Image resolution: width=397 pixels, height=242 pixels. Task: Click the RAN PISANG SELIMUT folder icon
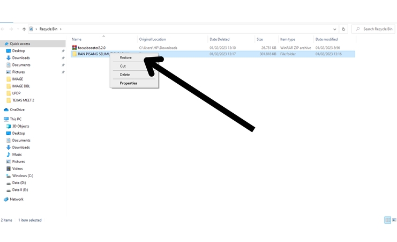(74, 54)
